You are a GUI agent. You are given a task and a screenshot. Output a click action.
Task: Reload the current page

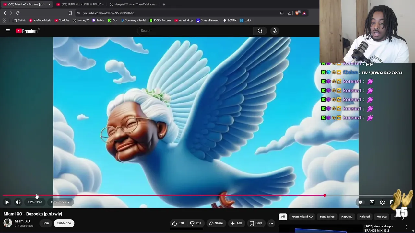[18, 13]
